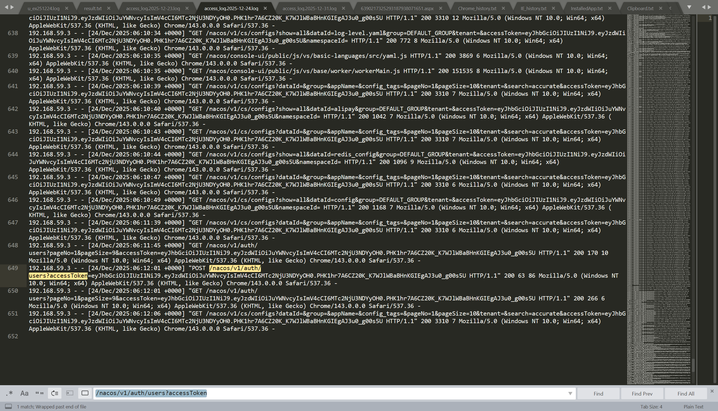The height and width of the screenshot is (411, 718).
Task: Toggle regular expression search mode
Action: pos(10,393)
